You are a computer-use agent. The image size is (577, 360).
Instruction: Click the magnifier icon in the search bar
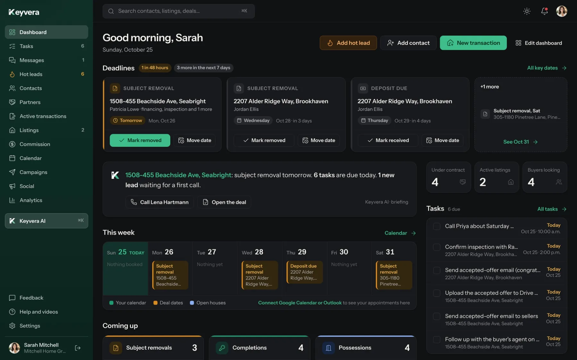pyautogui.click(x=111, y=11)
